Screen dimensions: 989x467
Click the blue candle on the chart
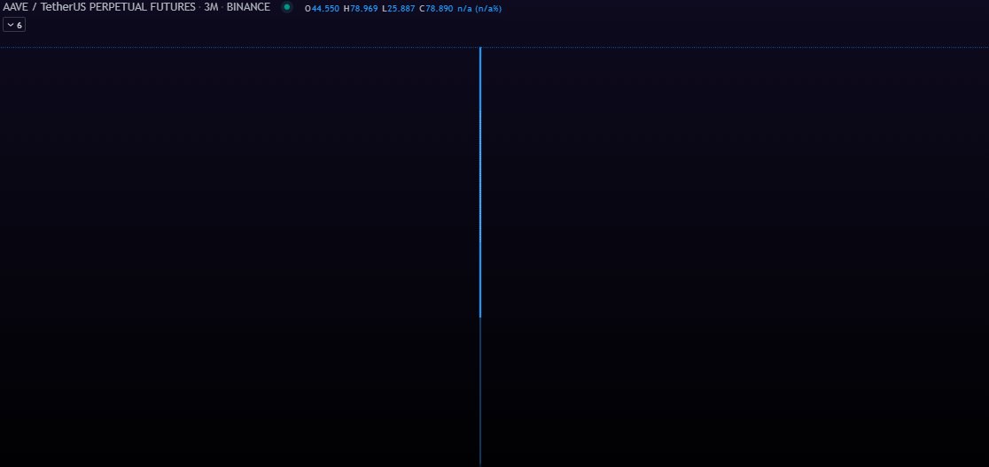(x=480, y=182)
